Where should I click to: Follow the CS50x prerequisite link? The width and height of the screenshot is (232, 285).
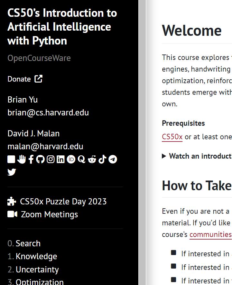172,137
